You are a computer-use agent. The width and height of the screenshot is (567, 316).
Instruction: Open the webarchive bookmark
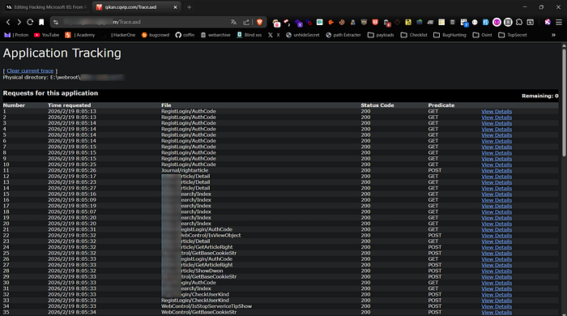pyautogui.click(x=215, y=35)
